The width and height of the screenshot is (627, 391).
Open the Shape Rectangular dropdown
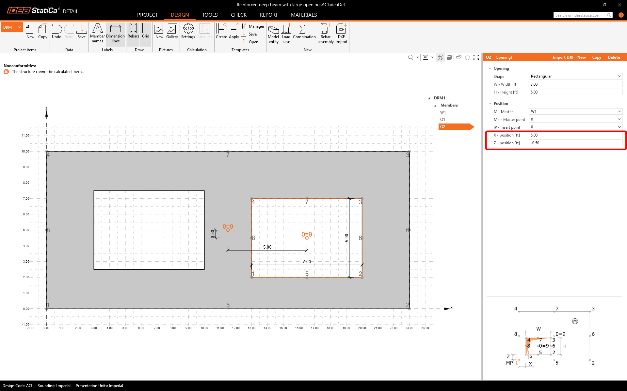click(x=575, y=76)
